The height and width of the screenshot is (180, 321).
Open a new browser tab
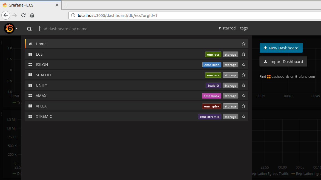pos(66,5)
